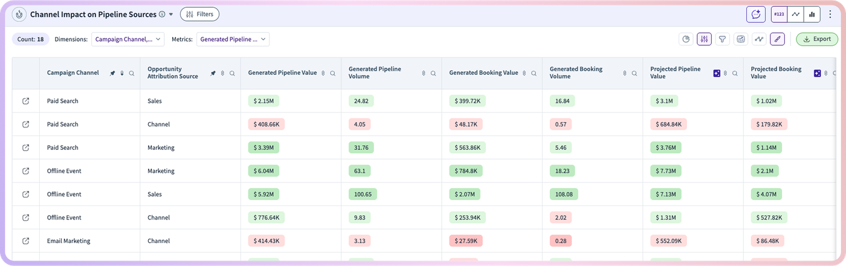Screen dimensions: 846x266
Task: Toggle pin on Opportunity Attribution Source column
Action: coord(213,73)
